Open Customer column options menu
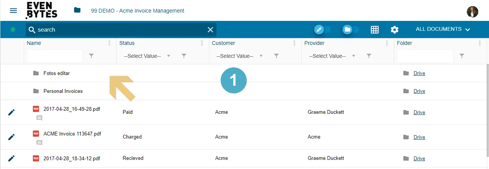Screen dimensions: 489x169 (x=294, y=43)
